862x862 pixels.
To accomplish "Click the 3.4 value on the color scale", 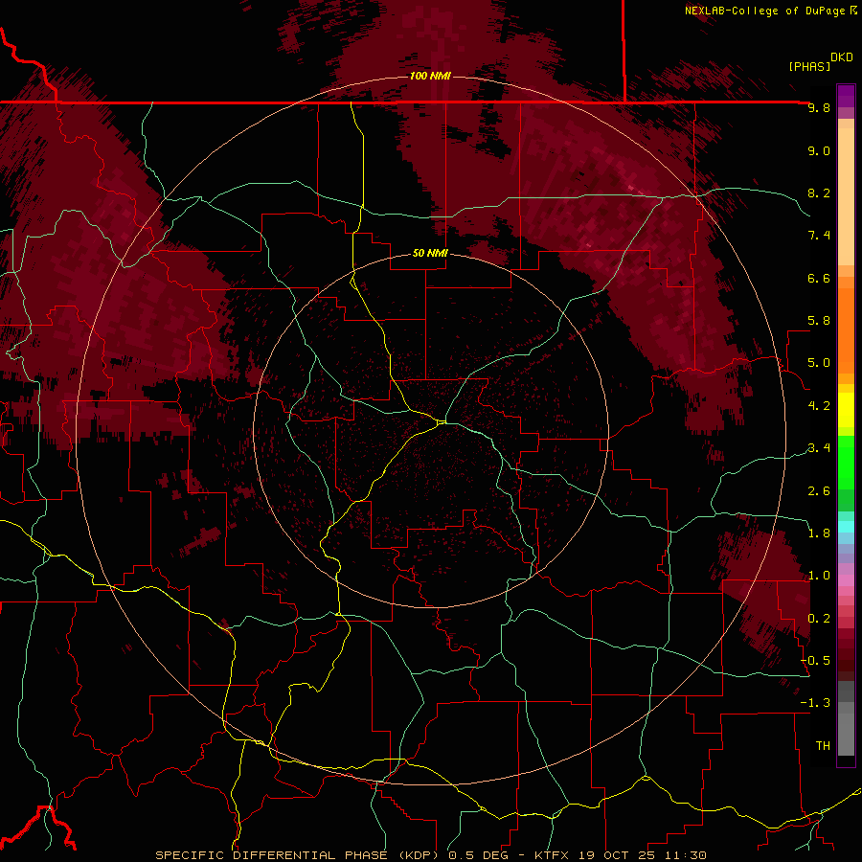I will (819, 448).
